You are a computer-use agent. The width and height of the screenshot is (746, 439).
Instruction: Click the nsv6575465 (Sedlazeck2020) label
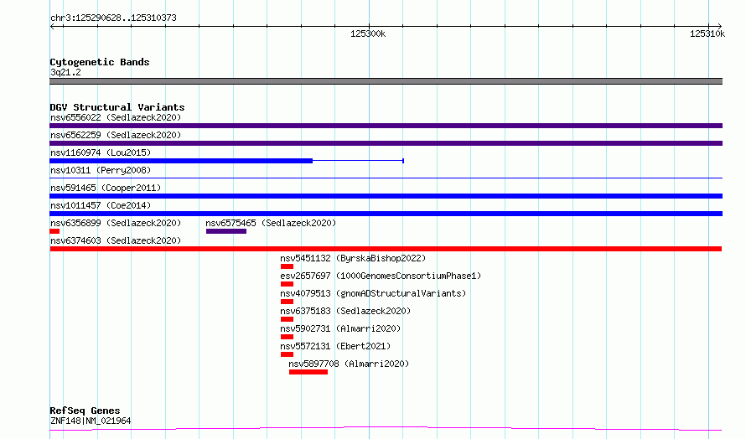click(271, 223)
